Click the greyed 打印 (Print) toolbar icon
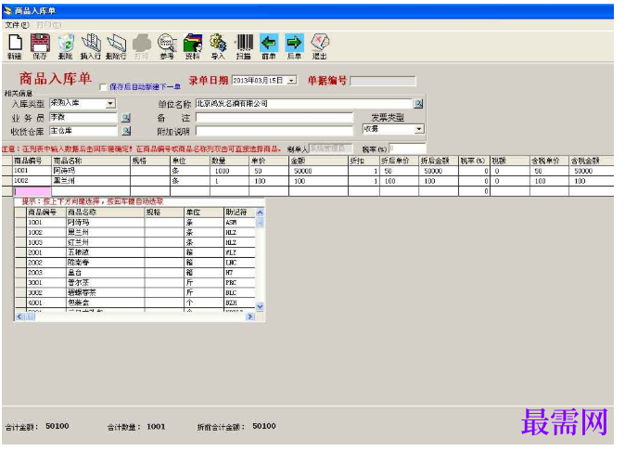The height and width of the screenshot is (451, 625). pyautogui.click(x=142, y=46)
